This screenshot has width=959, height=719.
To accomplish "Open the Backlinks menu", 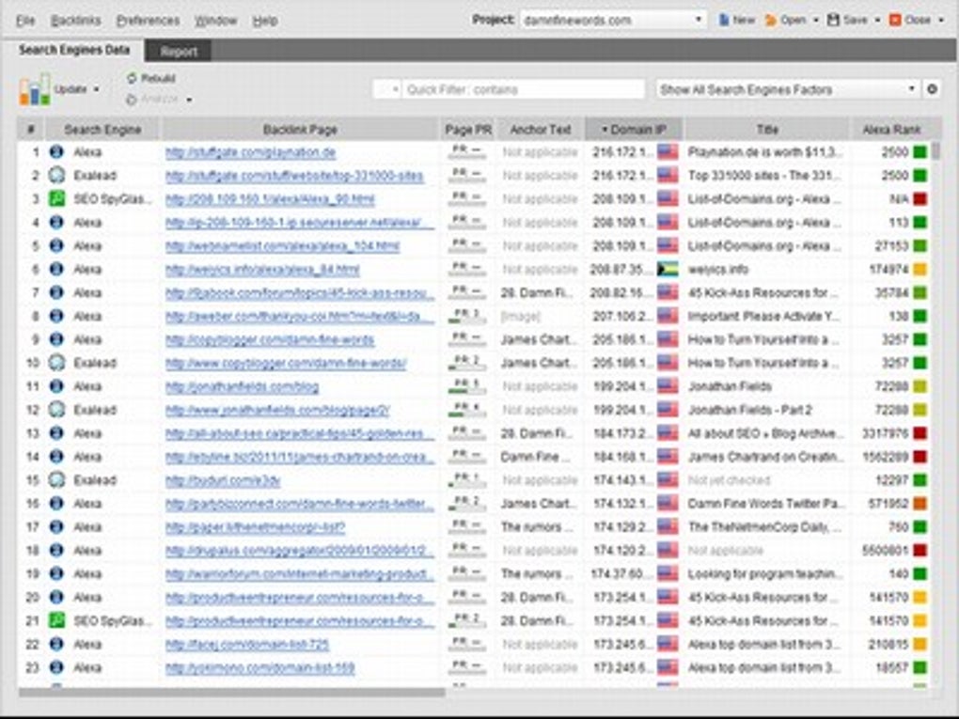I will tap(76, 21).
